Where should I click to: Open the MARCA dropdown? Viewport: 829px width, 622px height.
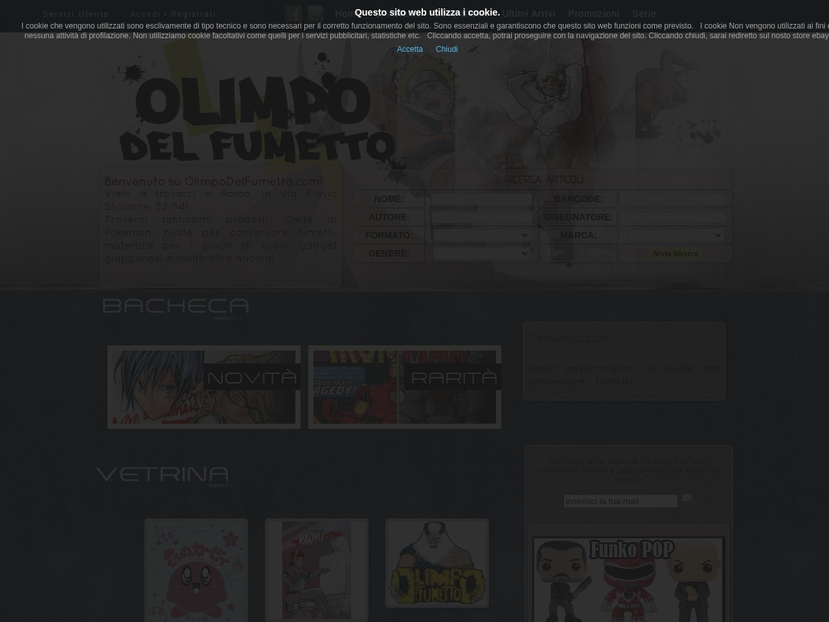(676, 235)
